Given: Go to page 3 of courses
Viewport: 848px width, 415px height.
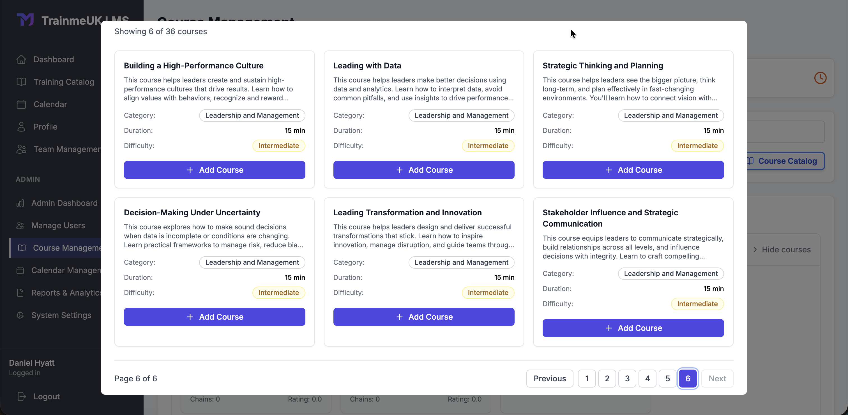Looking at the screenshot, I should tap(627, 379).
